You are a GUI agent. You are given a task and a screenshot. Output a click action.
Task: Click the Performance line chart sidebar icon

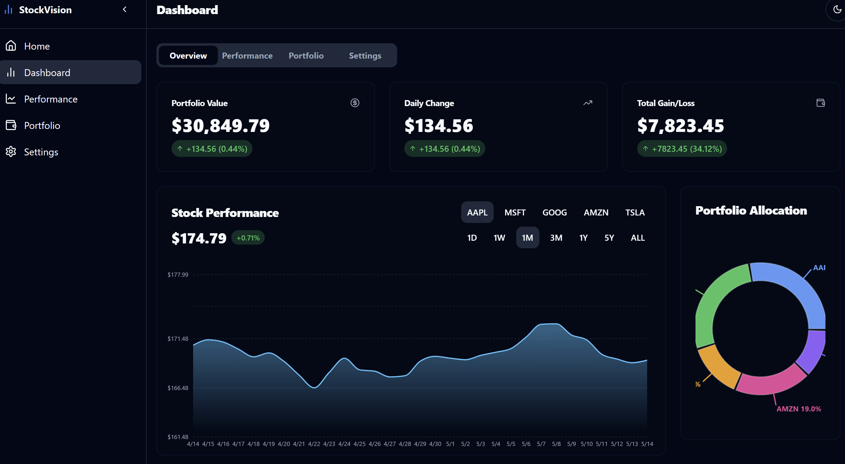tap(11, 99)
